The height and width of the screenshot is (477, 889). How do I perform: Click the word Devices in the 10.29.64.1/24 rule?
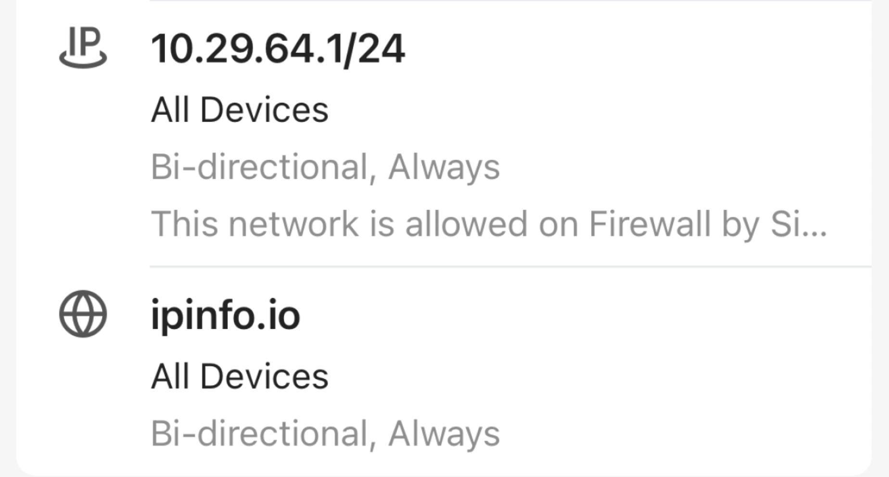tap(264, 110)
